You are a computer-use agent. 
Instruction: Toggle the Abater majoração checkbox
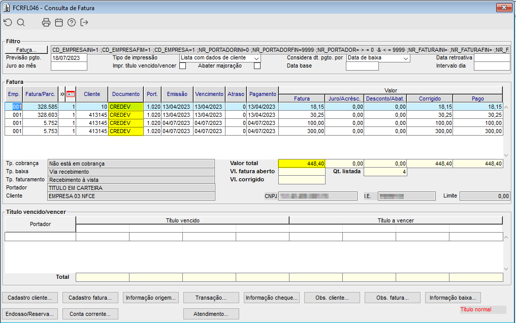[x=257, y=66]
